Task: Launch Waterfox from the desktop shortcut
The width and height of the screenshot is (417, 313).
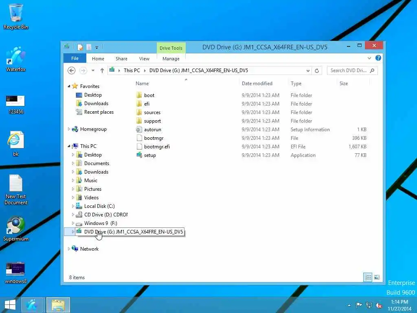Action: tap(16, 59)
